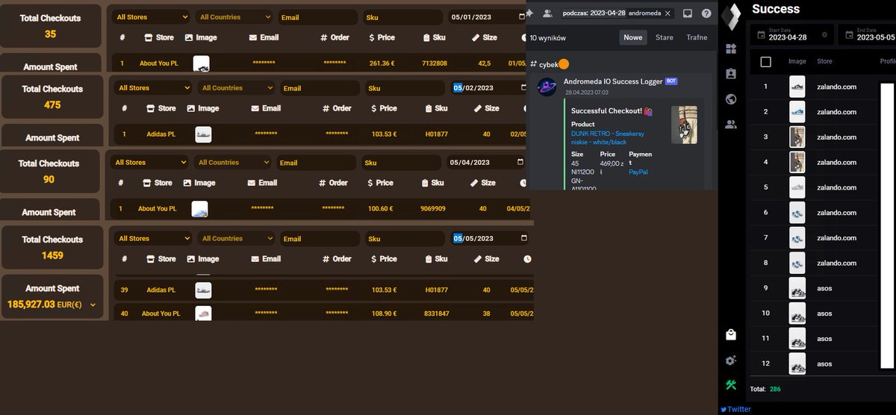Open the profiles badge icon in the Success sidebar
Image resolution: width=896 pixels, height=415 pixels.
point(731,74)
